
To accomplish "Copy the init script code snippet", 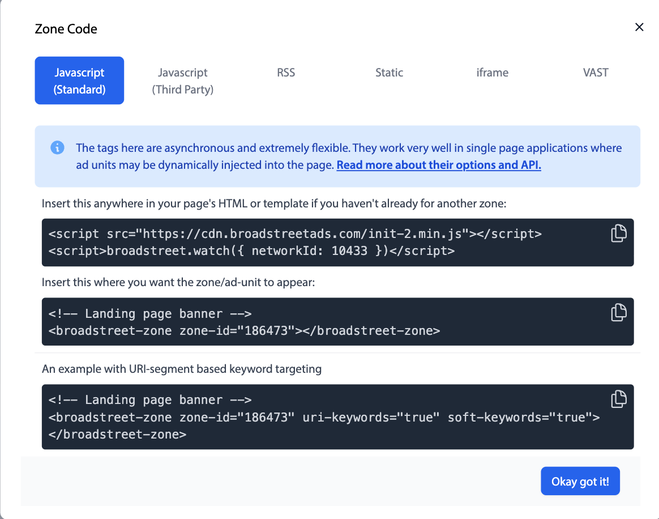I will pos(619,233).
